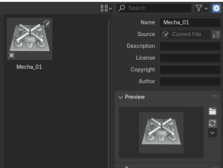Image resolution: width=223 pixels, height=168 pixels.
Task: Click the Copyright input field
Action: [190, 70]
